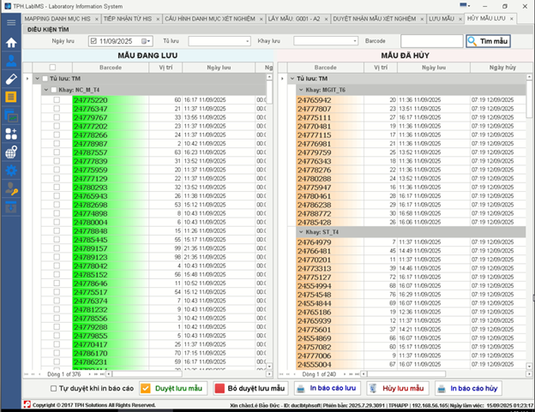The height and width of the screenshot is (412, 535).
Task: Click the patient user icon in sidebar
Action: [11, 60]
